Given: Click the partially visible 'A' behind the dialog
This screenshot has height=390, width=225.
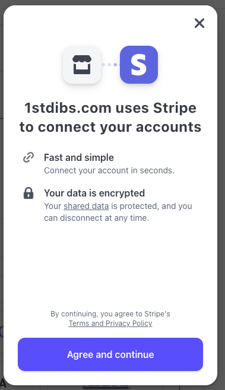Looking at the screenshot, I should [2, 383].
